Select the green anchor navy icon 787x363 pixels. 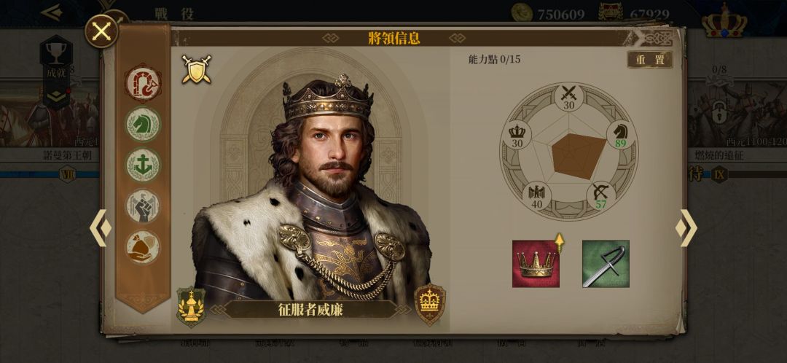point(143,165)
